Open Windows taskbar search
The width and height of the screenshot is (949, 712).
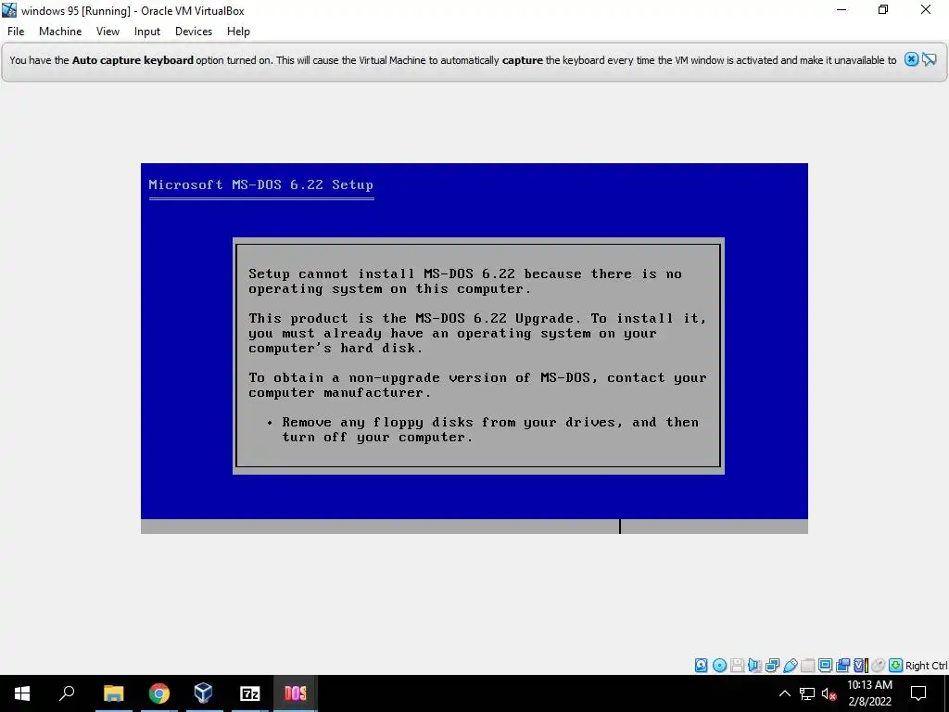67,693
